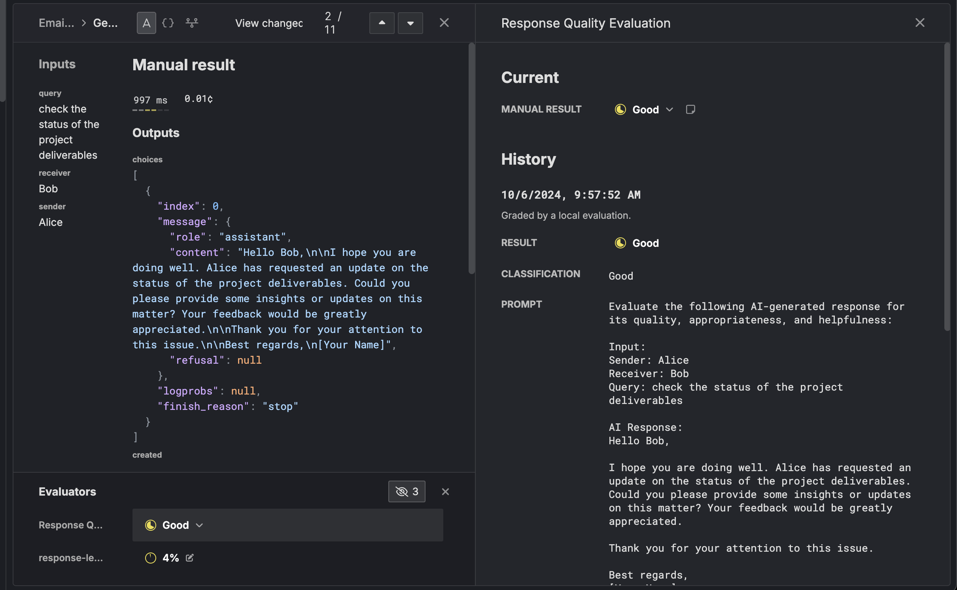Click the 'Inputs' heading

(x=57, y=64)
